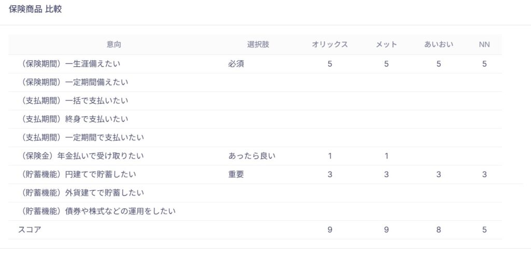Click the メット column header
Viewport: 531px width, 255px height.
coord(386,45)
